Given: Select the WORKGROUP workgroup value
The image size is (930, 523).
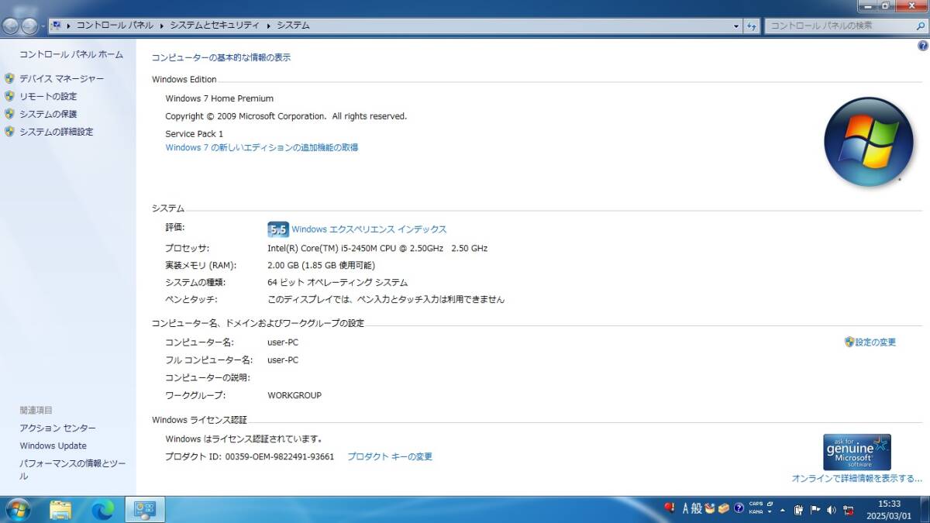Looking at the screenshot, I should 294,395.
